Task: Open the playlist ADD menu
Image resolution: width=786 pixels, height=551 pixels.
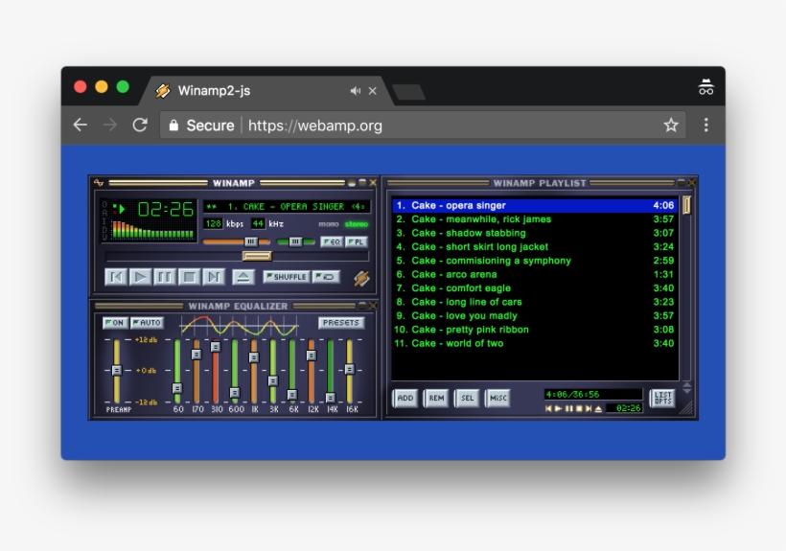Action: click(x=405, y=399)
